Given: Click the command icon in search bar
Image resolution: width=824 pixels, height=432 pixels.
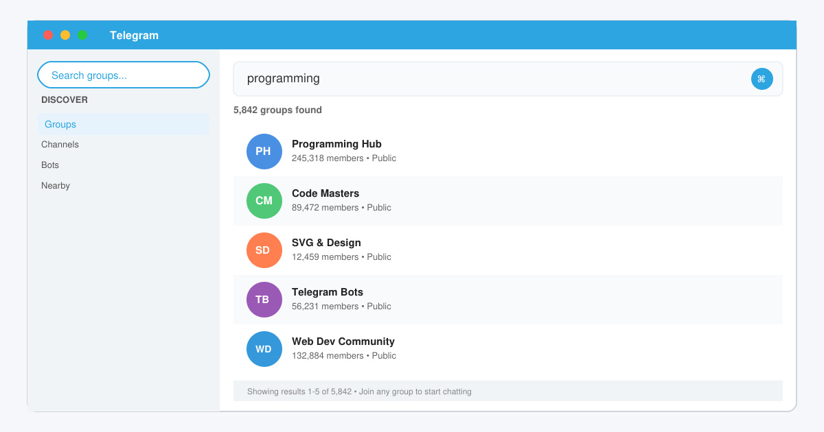Looking at the screenshot, I should pos(762,79).
